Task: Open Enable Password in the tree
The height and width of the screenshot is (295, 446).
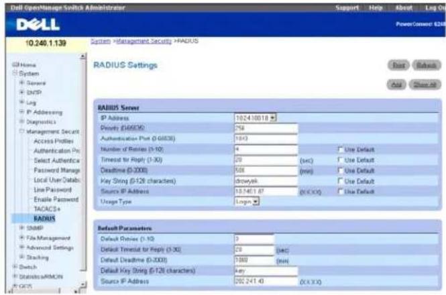Action: [56, 199]
